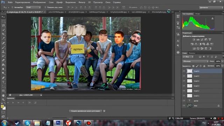Select the Rectangular Marquee tool

3,21
